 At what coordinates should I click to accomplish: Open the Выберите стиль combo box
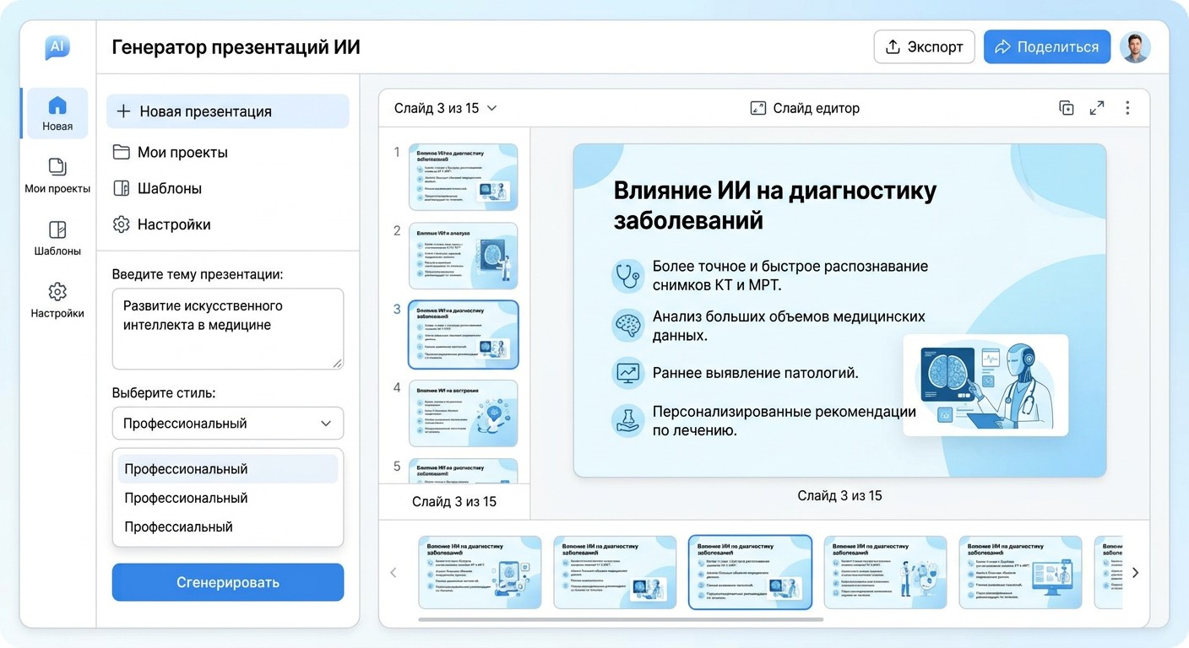point(228,424)
